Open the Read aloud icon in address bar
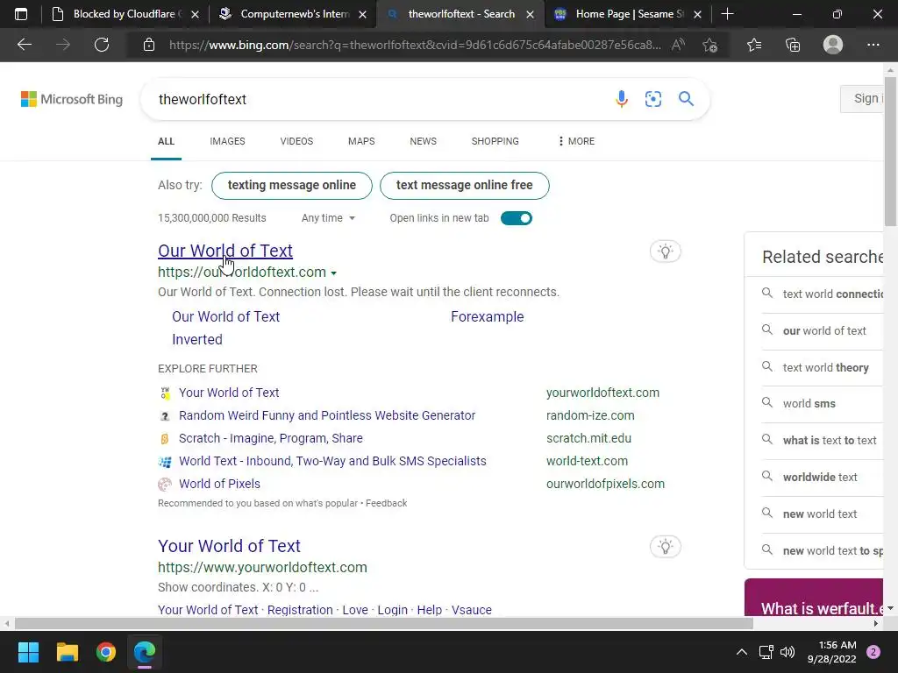 (x=678, y=45)
